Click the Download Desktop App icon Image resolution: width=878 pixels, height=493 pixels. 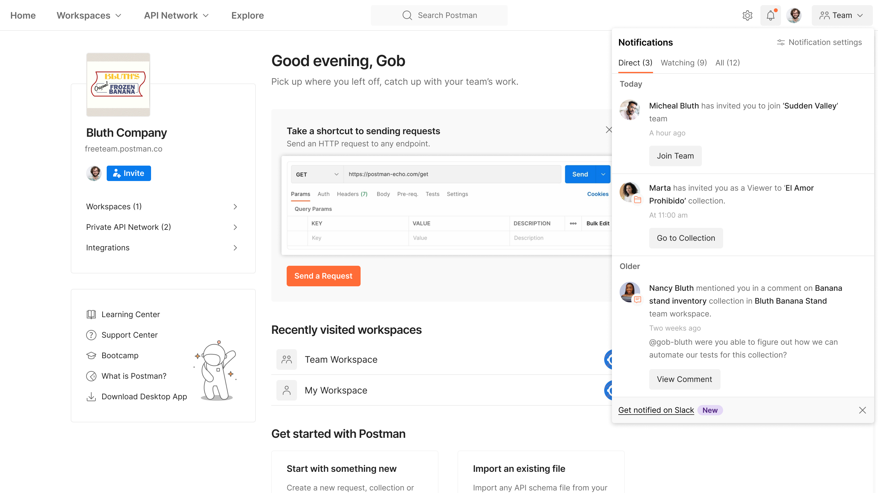(x=91, y=397)
